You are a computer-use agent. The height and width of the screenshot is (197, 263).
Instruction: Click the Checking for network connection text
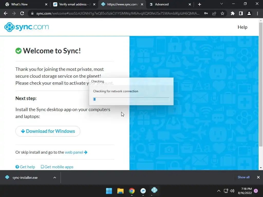coord(116,91)
